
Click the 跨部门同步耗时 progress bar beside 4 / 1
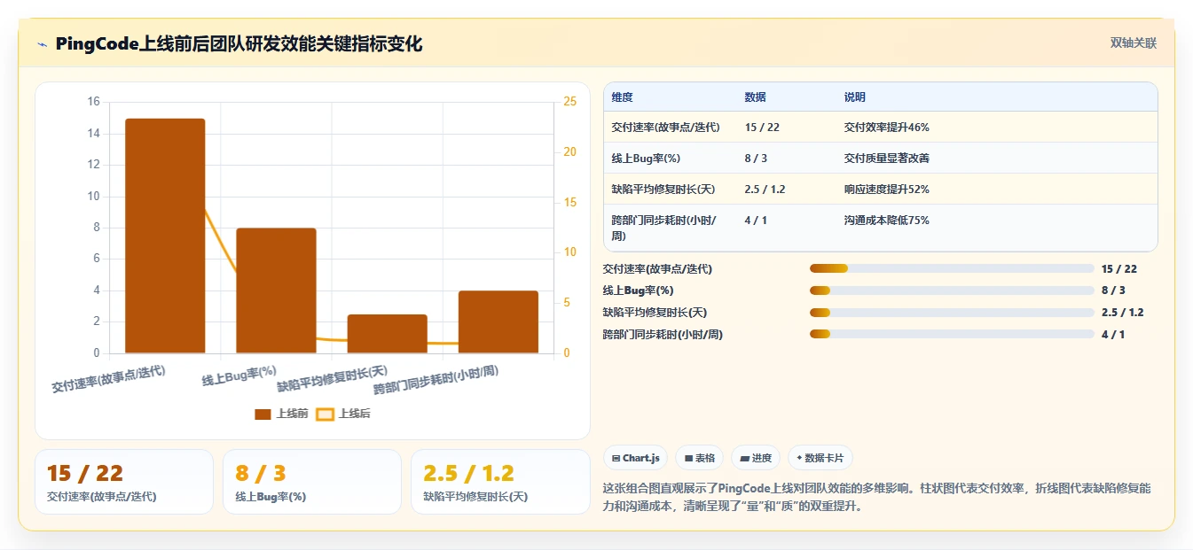(952, 335)
